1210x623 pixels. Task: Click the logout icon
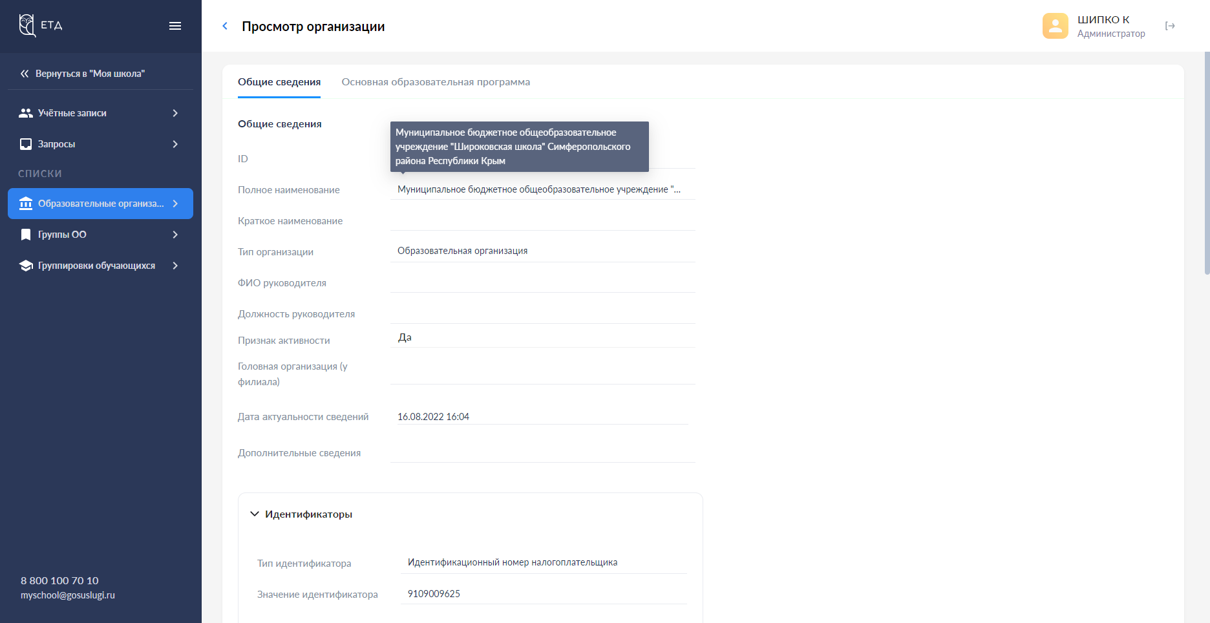(x=1170, y=26)
